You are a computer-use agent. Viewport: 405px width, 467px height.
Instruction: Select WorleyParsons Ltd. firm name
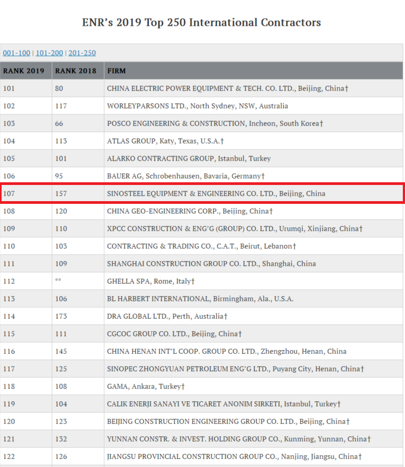coord(197,106)
